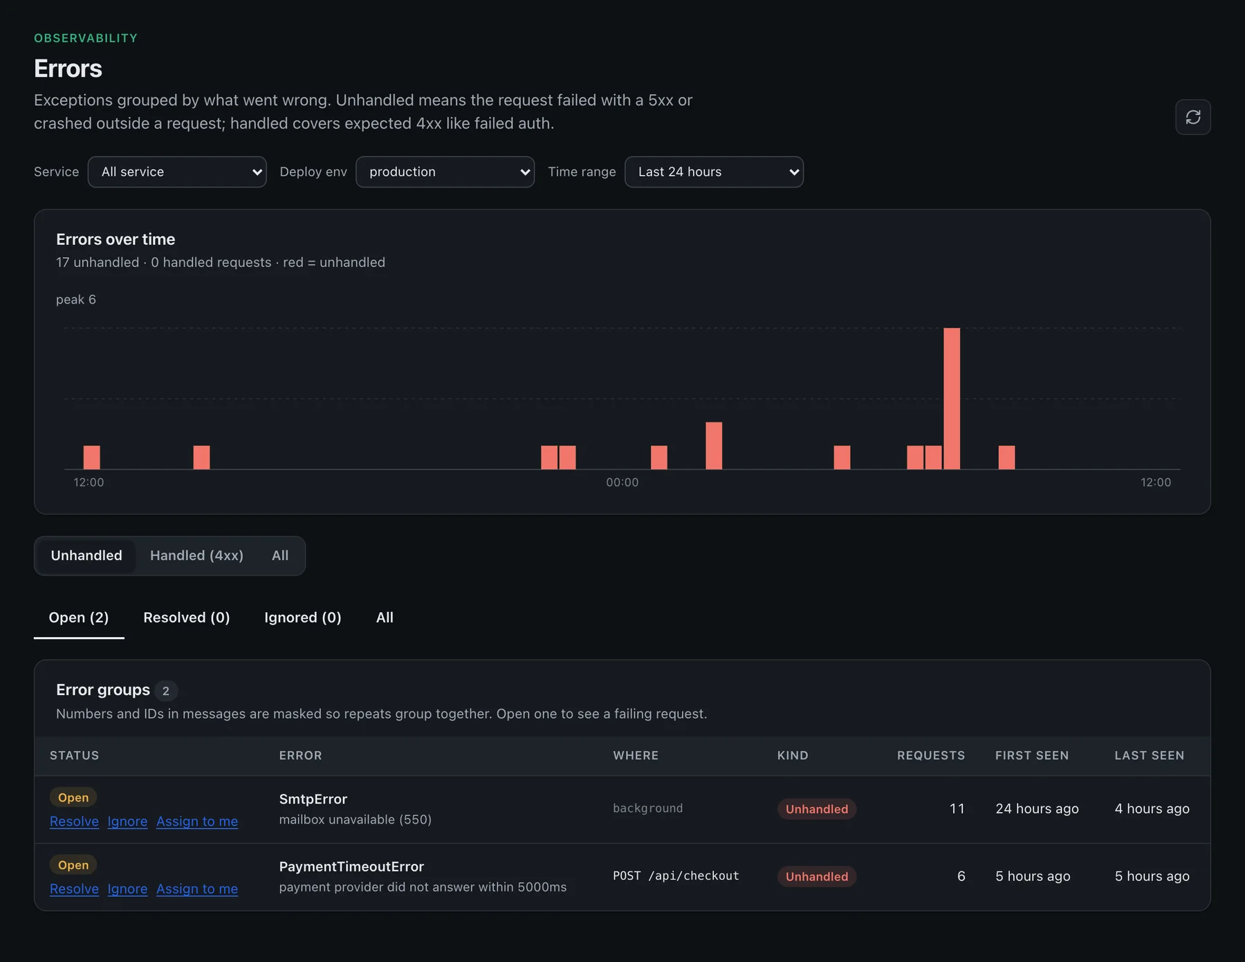The image size is (1245, 962).
Task: Click the ERROR column header
Action: (300, 755)
